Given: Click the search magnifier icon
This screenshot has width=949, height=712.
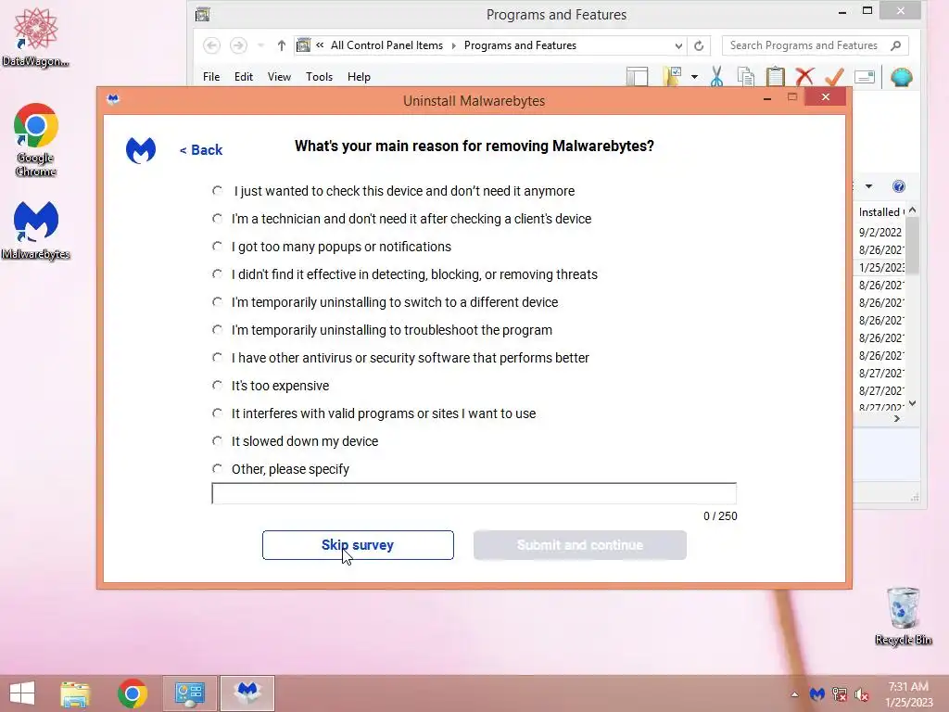Looking at the screenshot, I should 896,45.
